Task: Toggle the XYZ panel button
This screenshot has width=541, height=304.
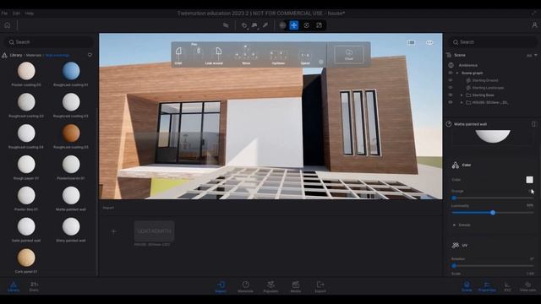Action: pyautogui.click(x=507, y=286)
